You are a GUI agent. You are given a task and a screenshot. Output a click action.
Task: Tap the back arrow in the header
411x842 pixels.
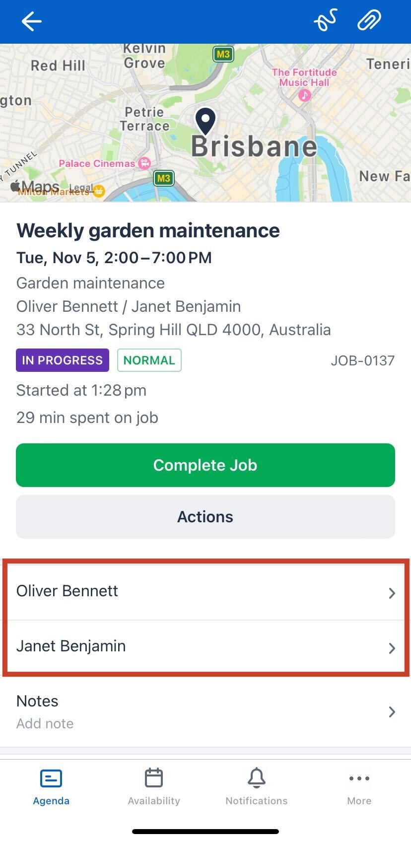31,21
